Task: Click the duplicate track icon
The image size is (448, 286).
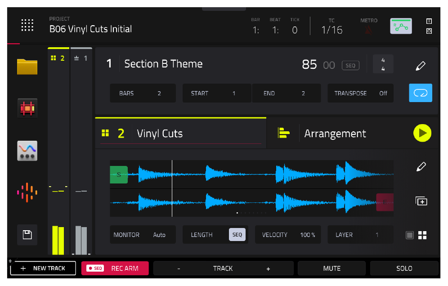Action: [421, 201]
